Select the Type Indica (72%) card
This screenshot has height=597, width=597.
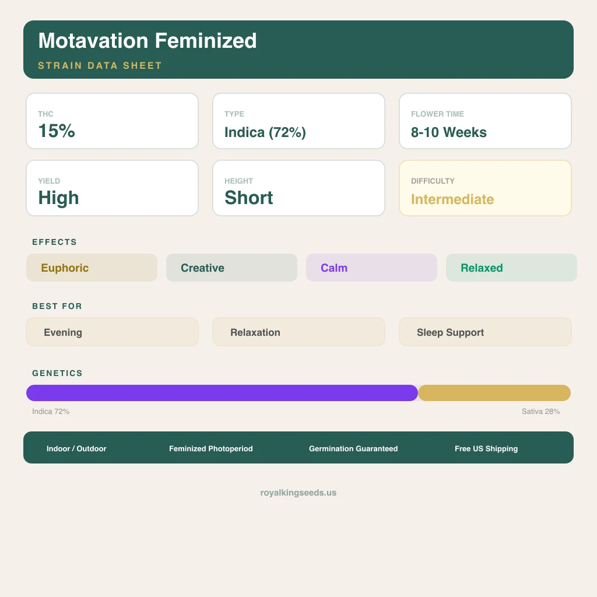click(x=299, y=121)
